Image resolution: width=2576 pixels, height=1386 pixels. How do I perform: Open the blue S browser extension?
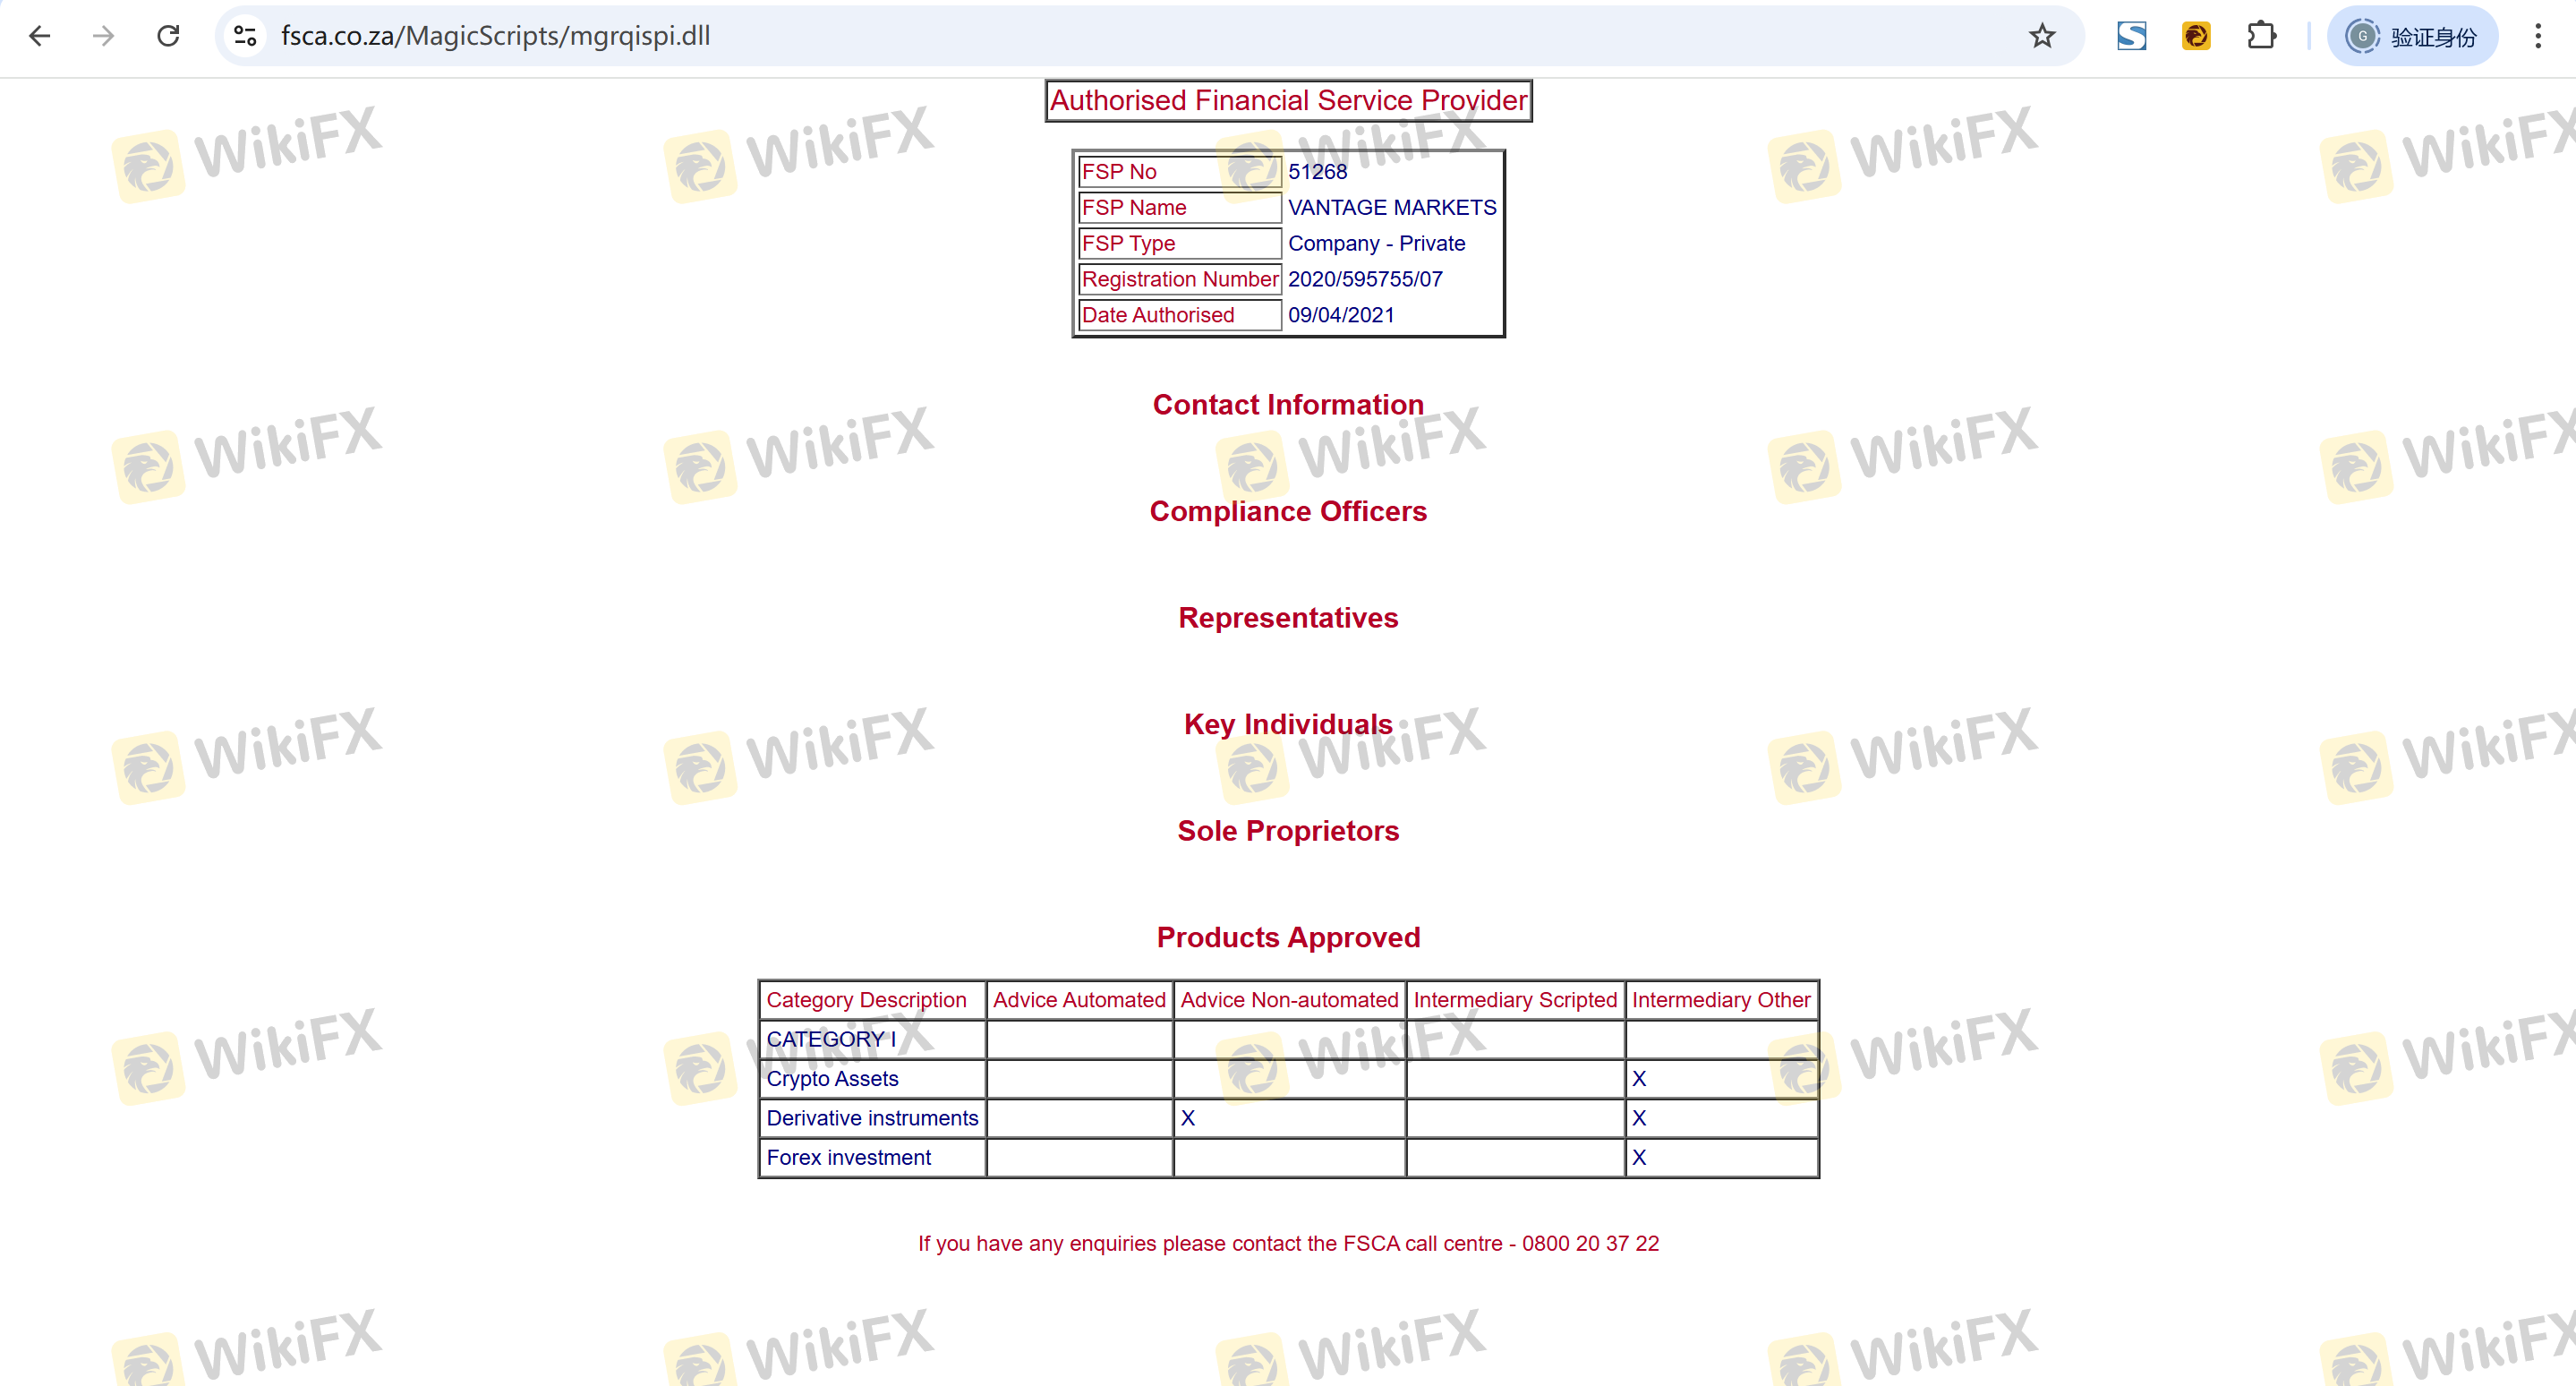[x=2131, y=36]
